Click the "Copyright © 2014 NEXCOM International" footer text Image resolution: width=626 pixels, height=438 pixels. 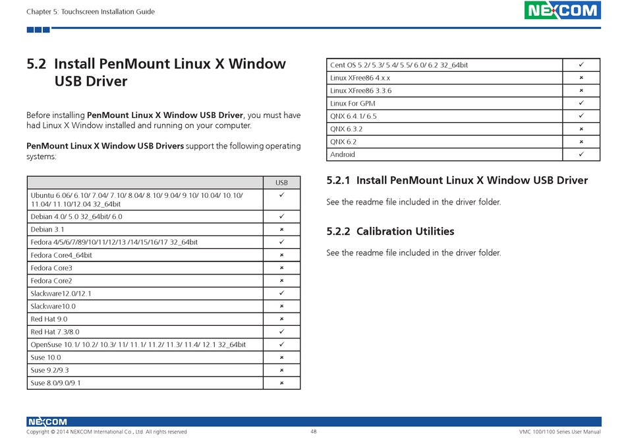[x=107, y=431]
